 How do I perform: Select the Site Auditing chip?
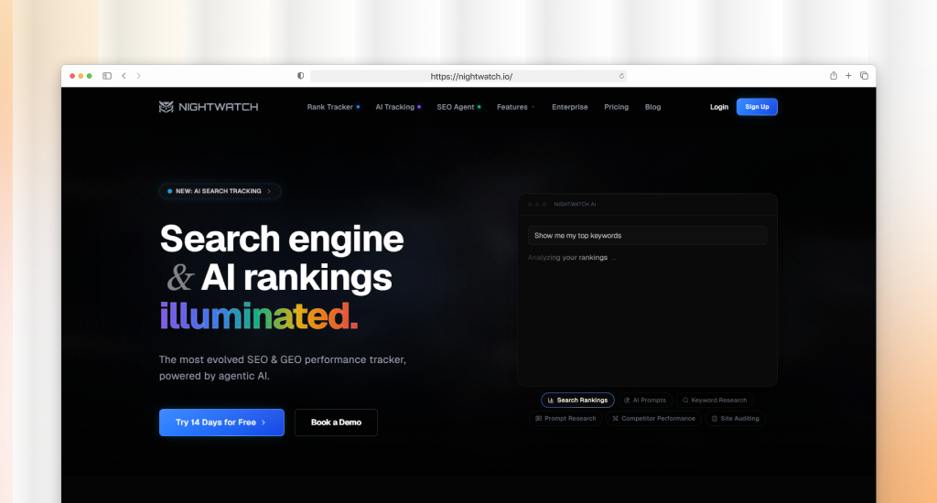point(735,418)
